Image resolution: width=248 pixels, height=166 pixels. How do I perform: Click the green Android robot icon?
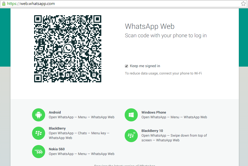click(39, 115)
